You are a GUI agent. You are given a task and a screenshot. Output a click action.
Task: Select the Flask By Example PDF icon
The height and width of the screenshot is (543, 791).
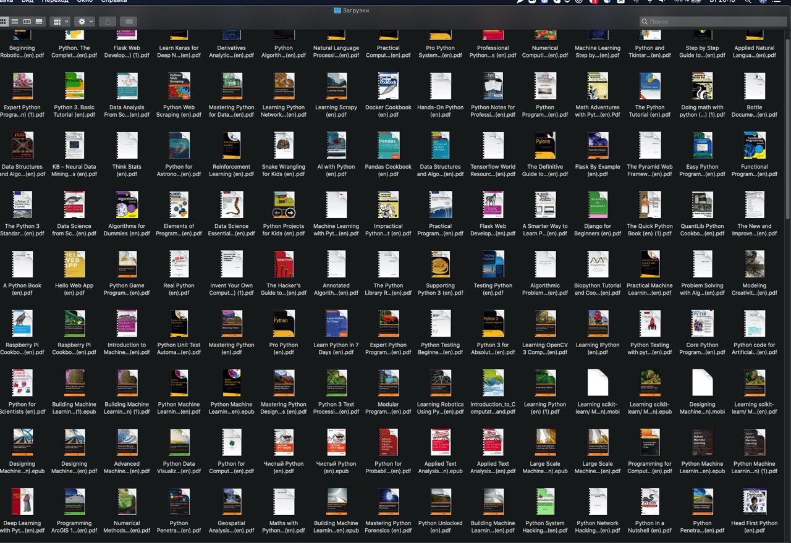598,146
